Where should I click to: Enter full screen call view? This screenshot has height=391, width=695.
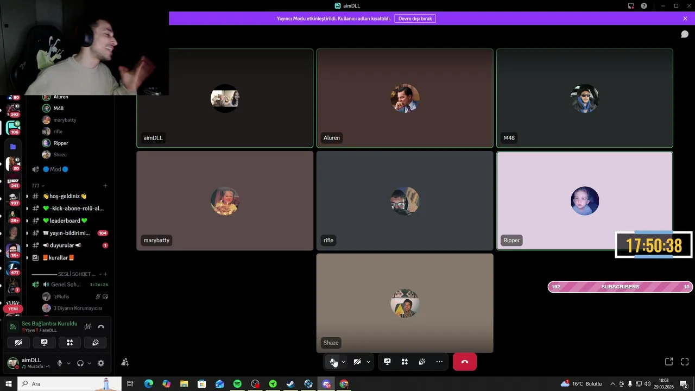[685, 362]
